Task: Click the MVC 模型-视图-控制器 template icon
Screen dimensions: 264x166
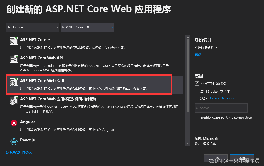Action: [14, 100]
